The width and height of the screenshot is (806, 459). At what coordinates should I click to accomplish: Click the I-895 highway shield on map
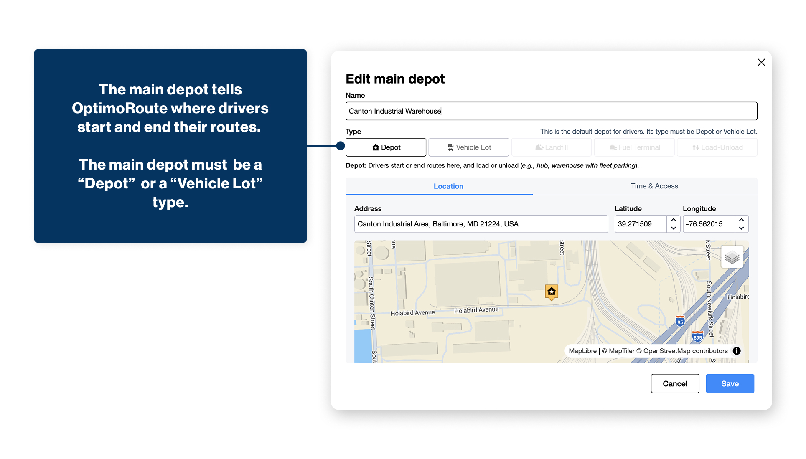click(x=697, y=336)
